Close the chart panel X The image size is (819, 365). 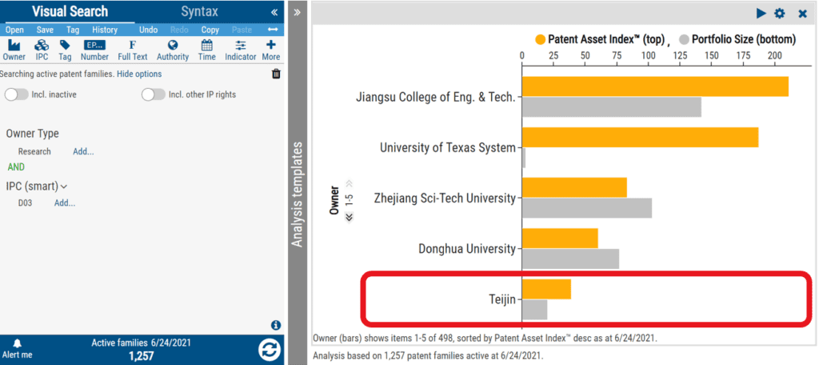pos(803,14)
